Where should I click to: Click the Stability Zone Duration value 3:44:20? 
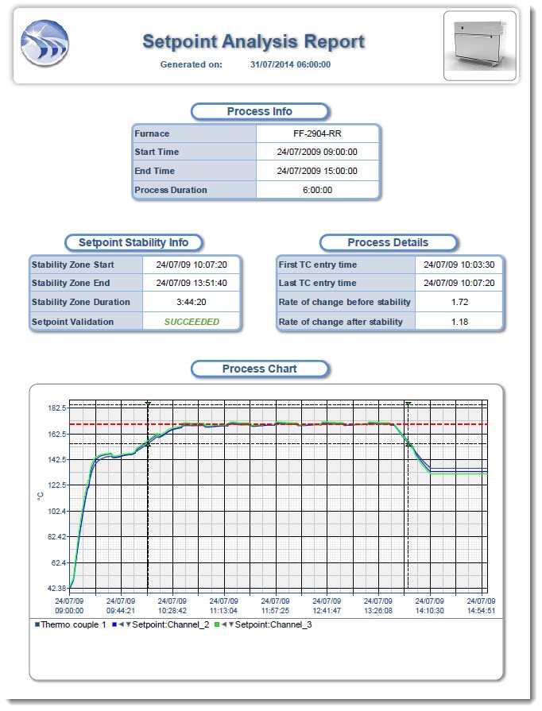[192, 302]
